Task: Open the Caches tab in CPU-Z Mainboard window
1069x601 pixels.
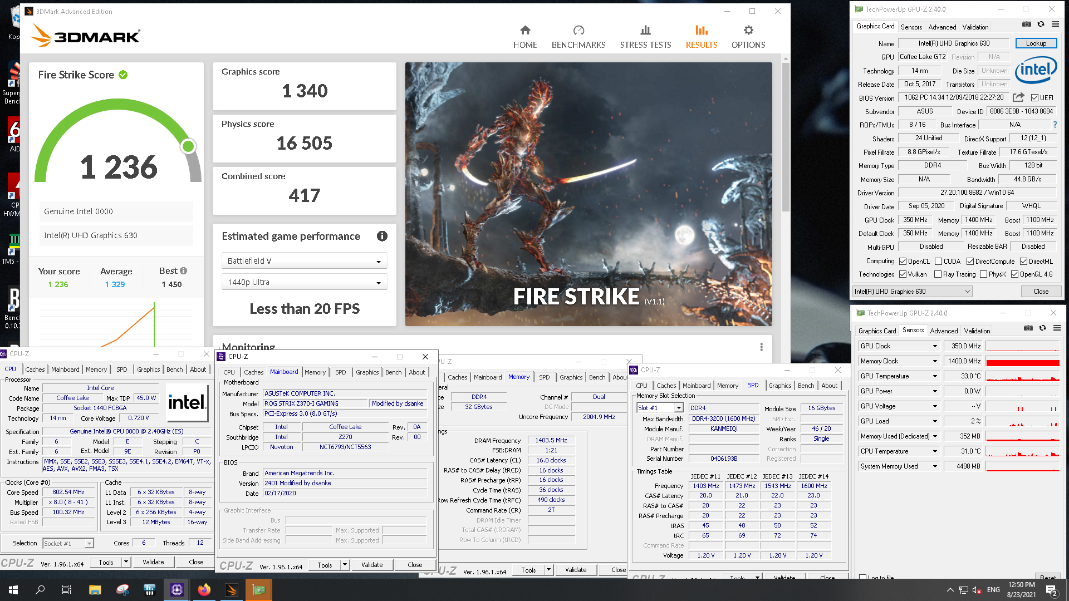Action: [253, 372]
